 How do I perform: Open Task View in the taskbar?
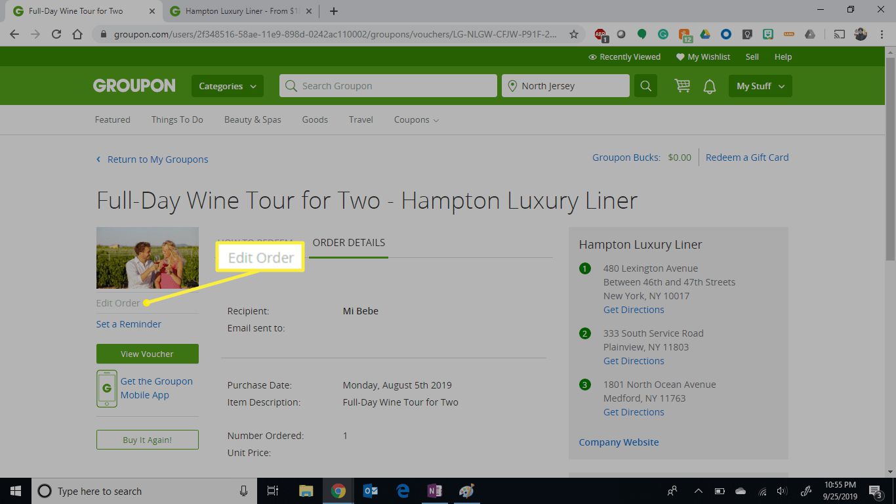click(x=274, y=491)
